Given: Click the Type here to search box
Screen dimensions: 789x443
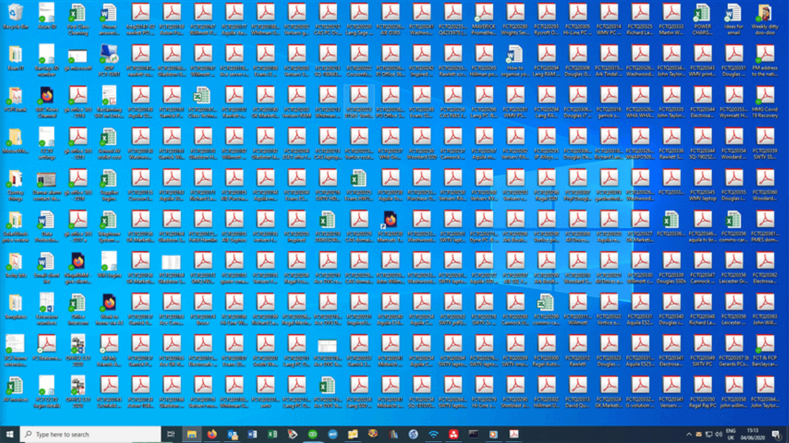Looking at the screenshot, I should click(90, 434).
